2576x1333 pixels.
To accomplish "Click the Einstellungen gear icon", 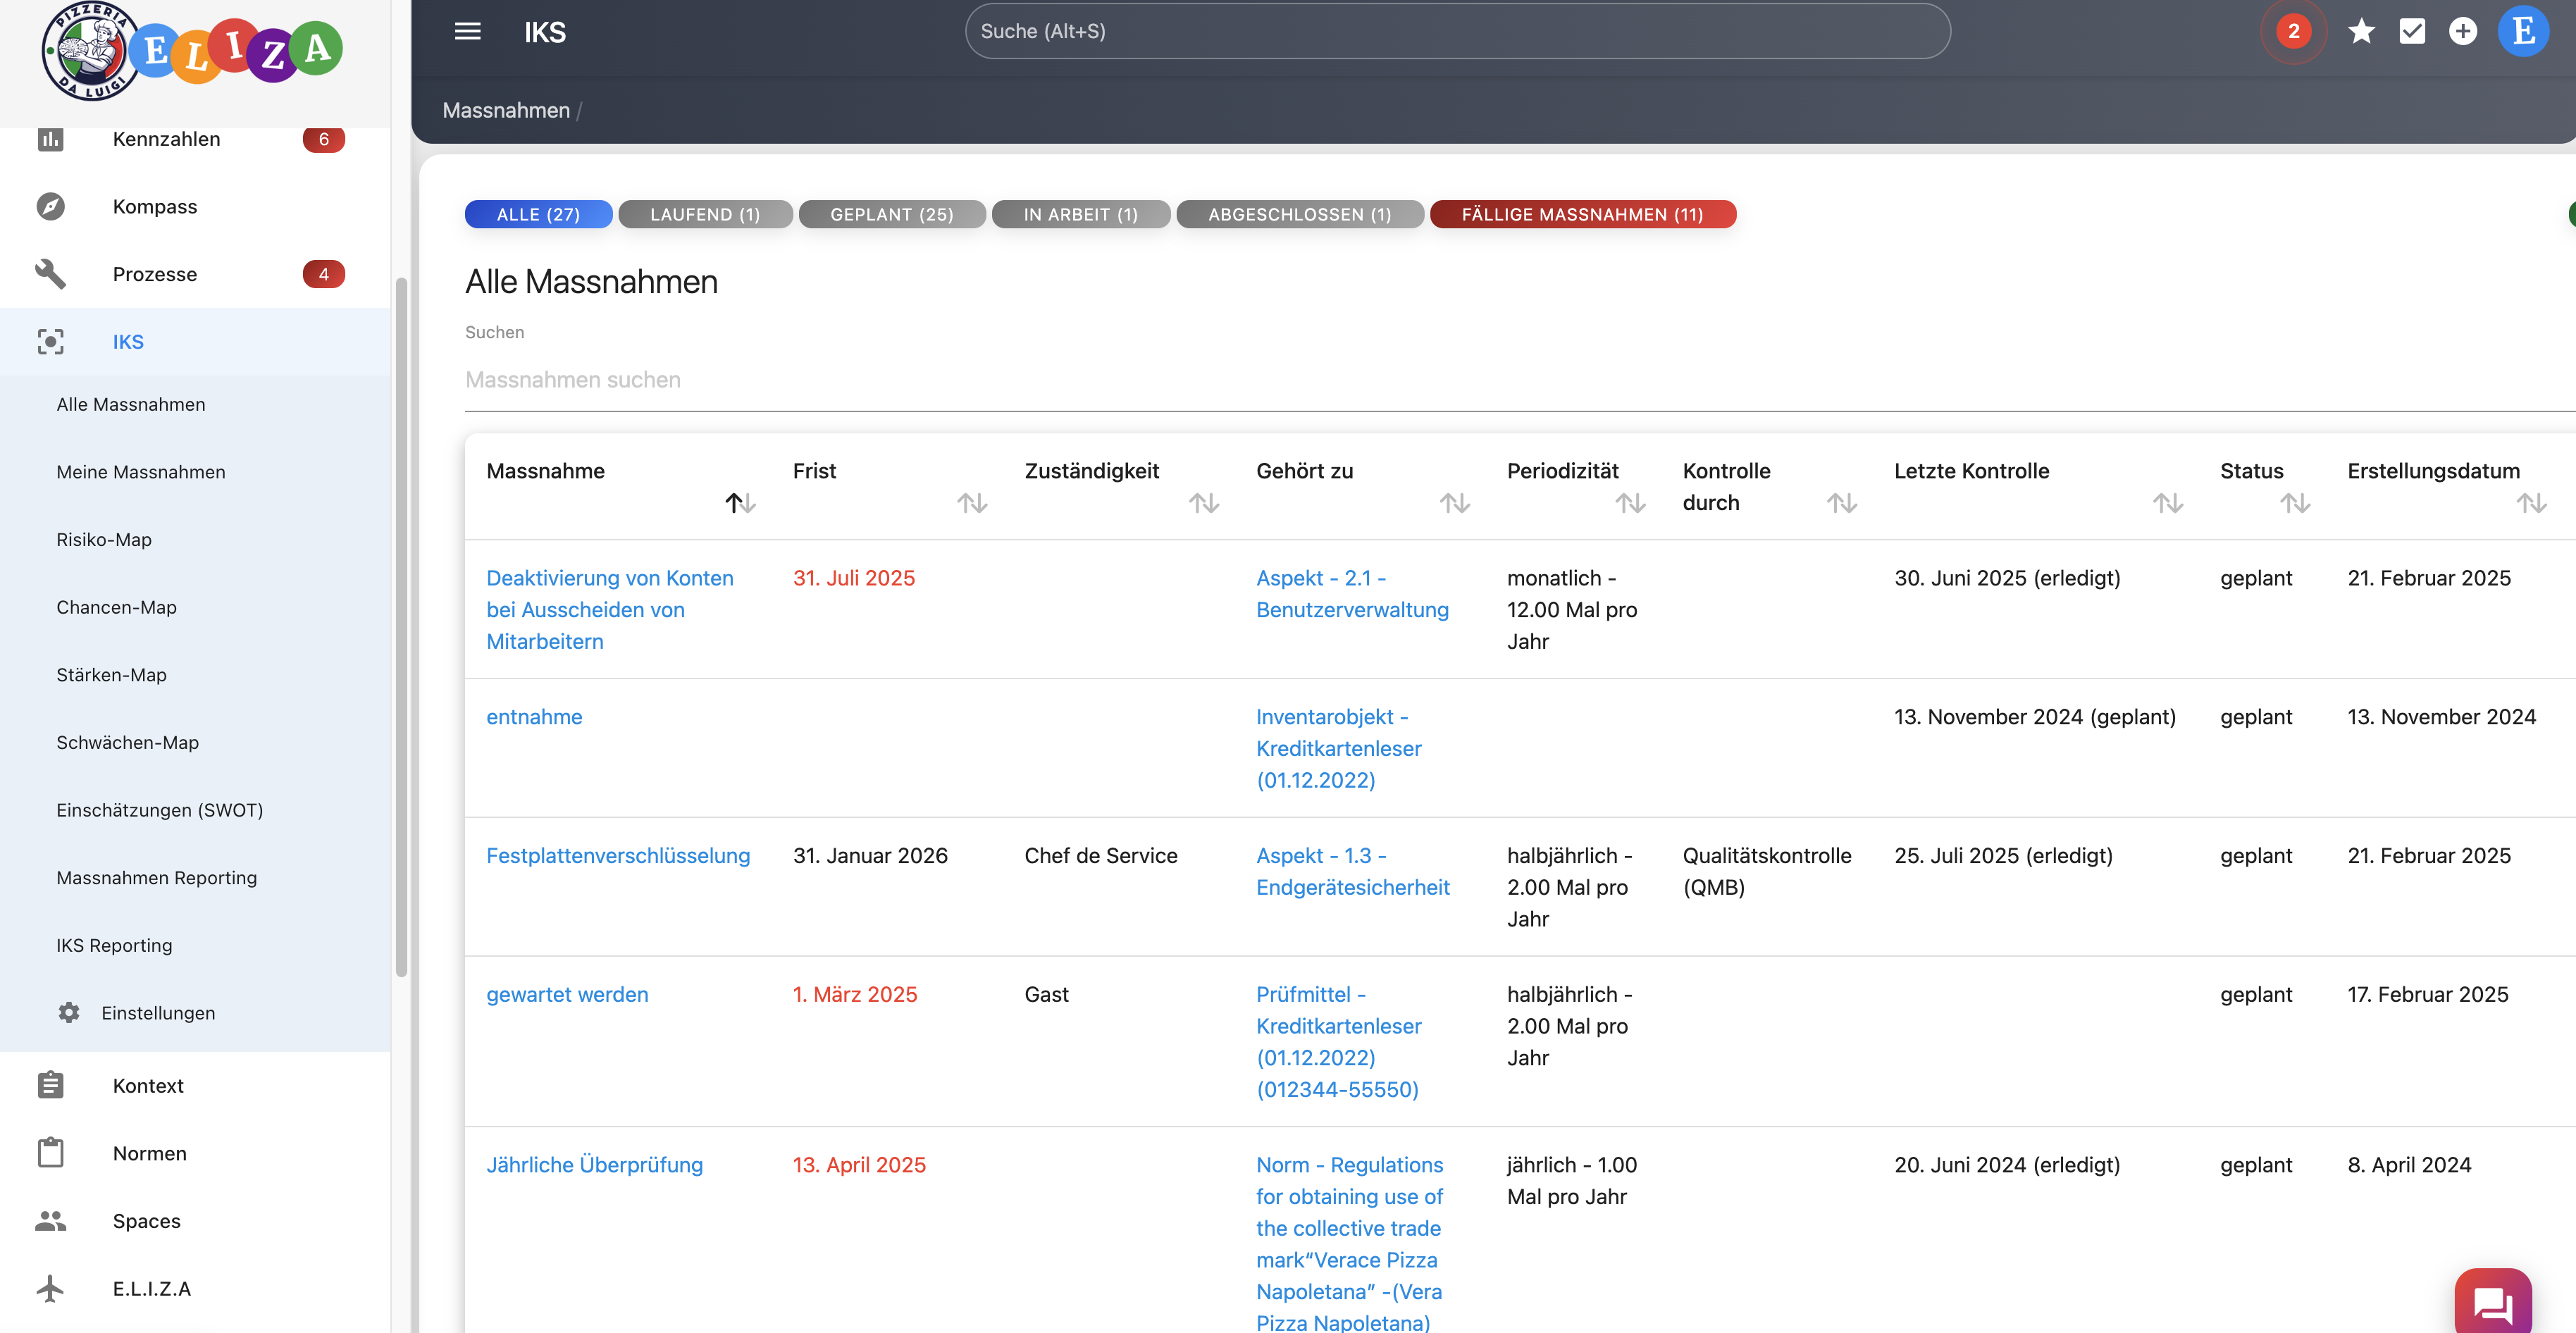I will click(x=68, y=1013).
